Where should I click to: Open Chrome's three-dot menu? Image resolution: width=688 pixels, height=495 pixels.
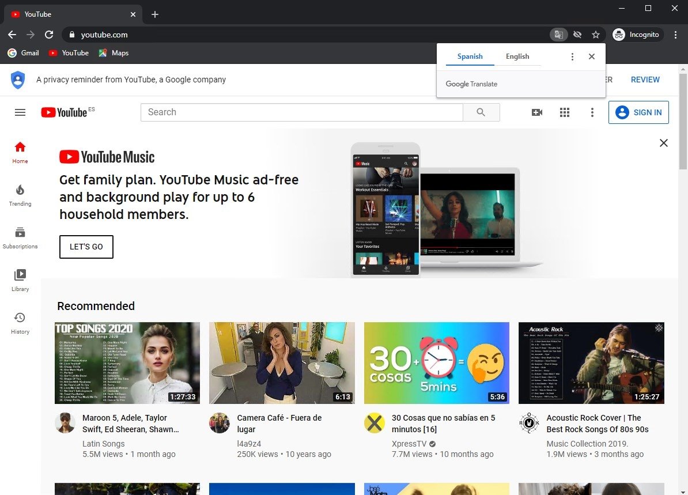click(x=675, y=35)
